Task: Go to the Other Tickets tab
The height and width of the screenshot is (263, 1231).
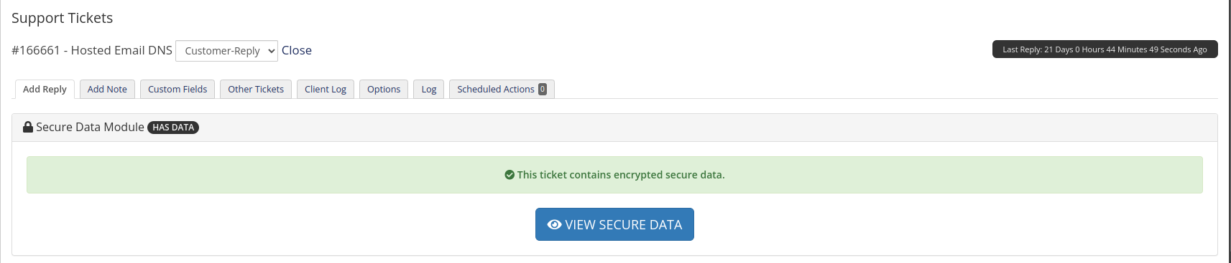Action: (x=256, y=89)
